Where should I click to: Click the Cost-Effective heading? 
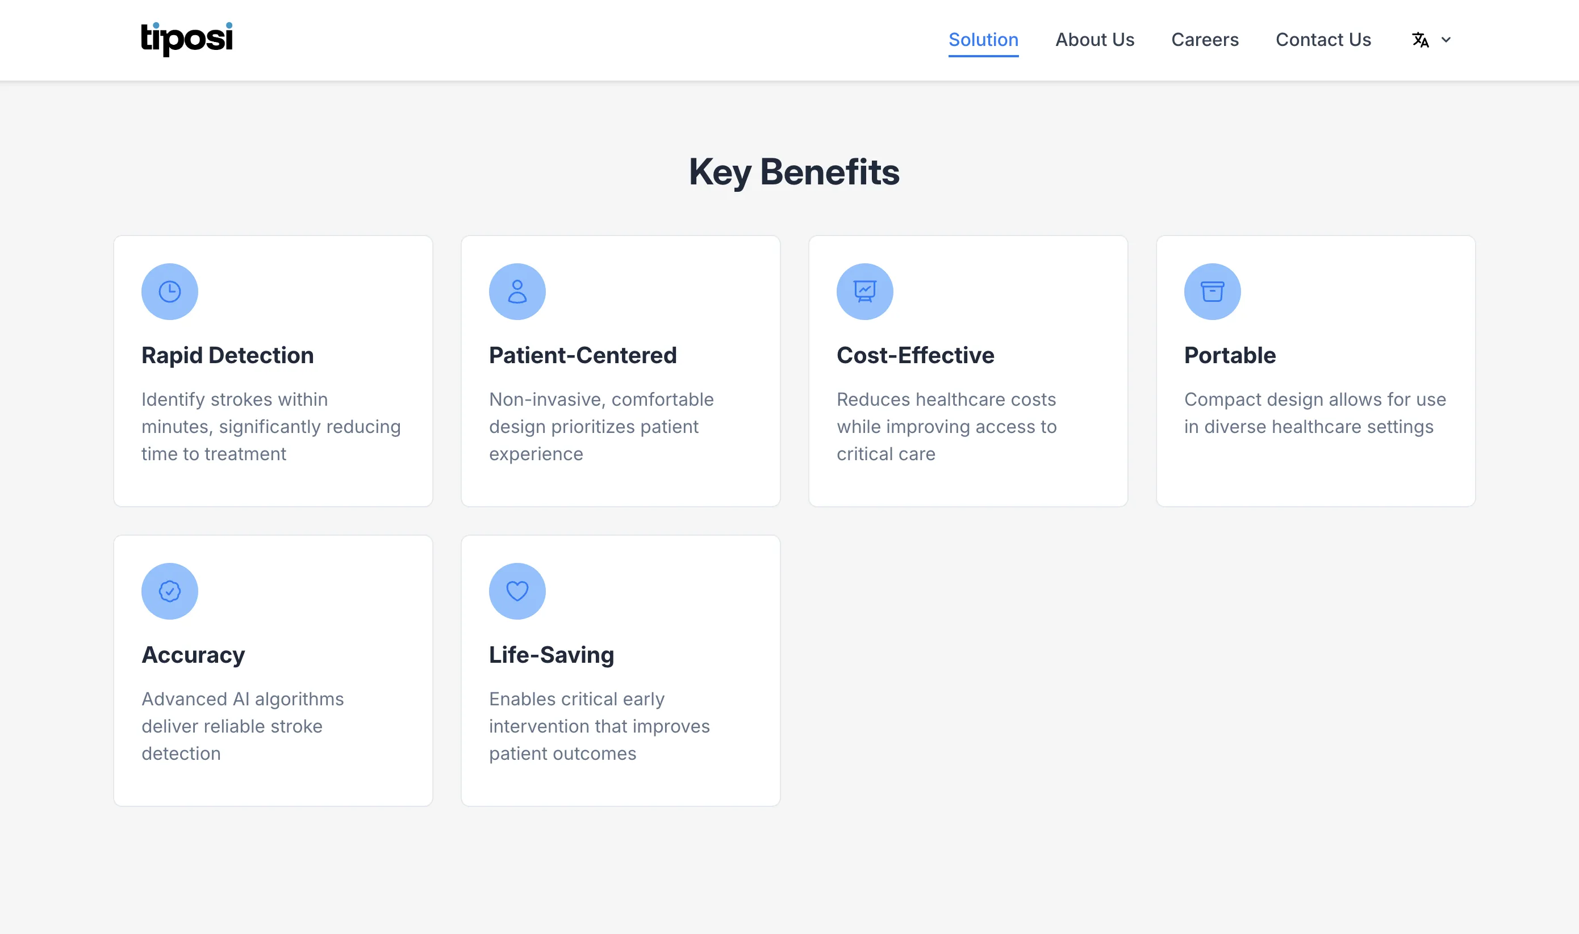coord(915,355)
